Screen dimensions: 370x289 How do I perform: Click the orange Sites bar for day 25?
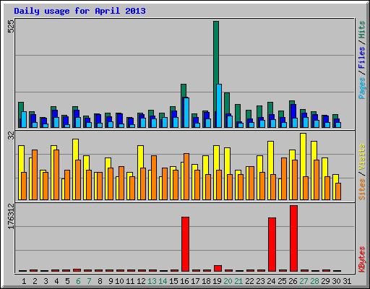pos(284,178)
